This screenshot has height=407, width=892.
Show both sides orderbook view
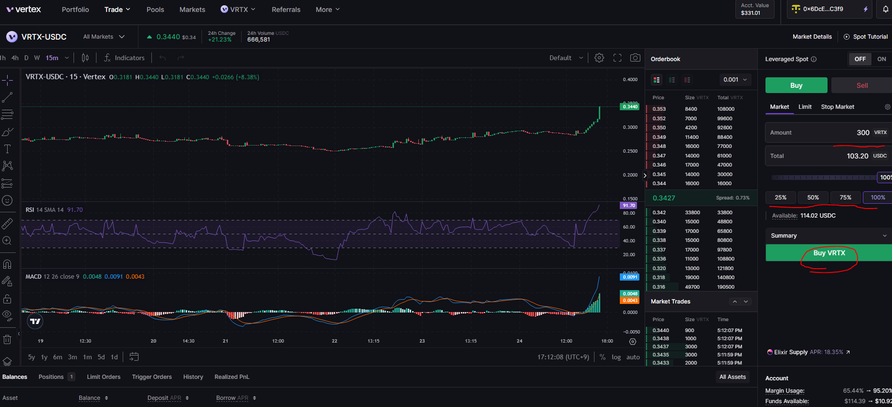pos(657,80)
